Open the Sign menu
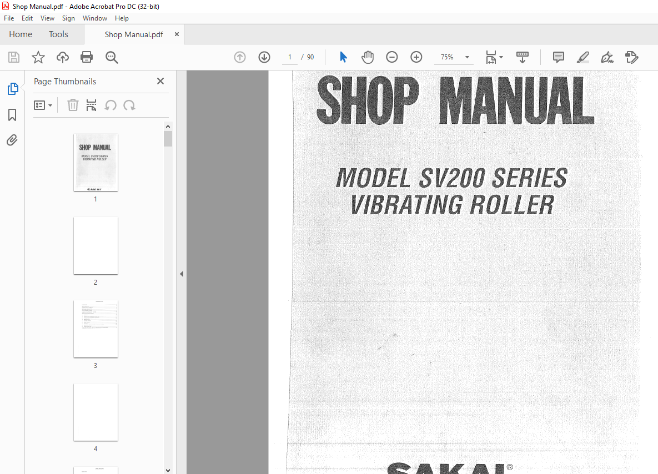Screen dimensions: 658x474 [68, 18]
